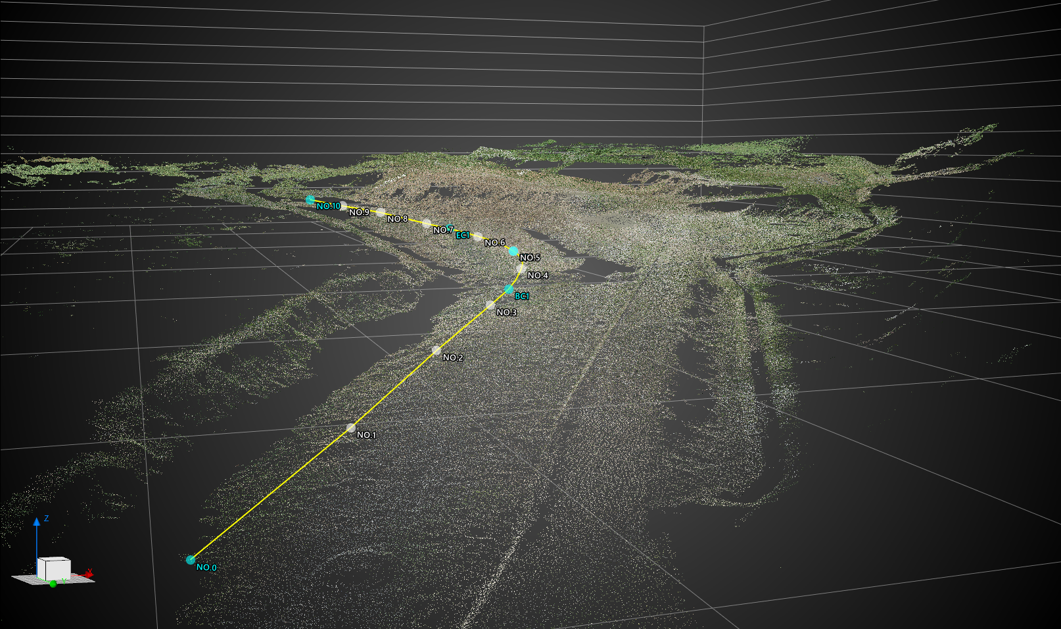Click the NO.4 station label

coord(537,276)
